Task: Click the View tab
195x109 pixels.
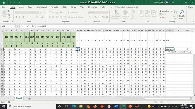Action: click(82, 7)
